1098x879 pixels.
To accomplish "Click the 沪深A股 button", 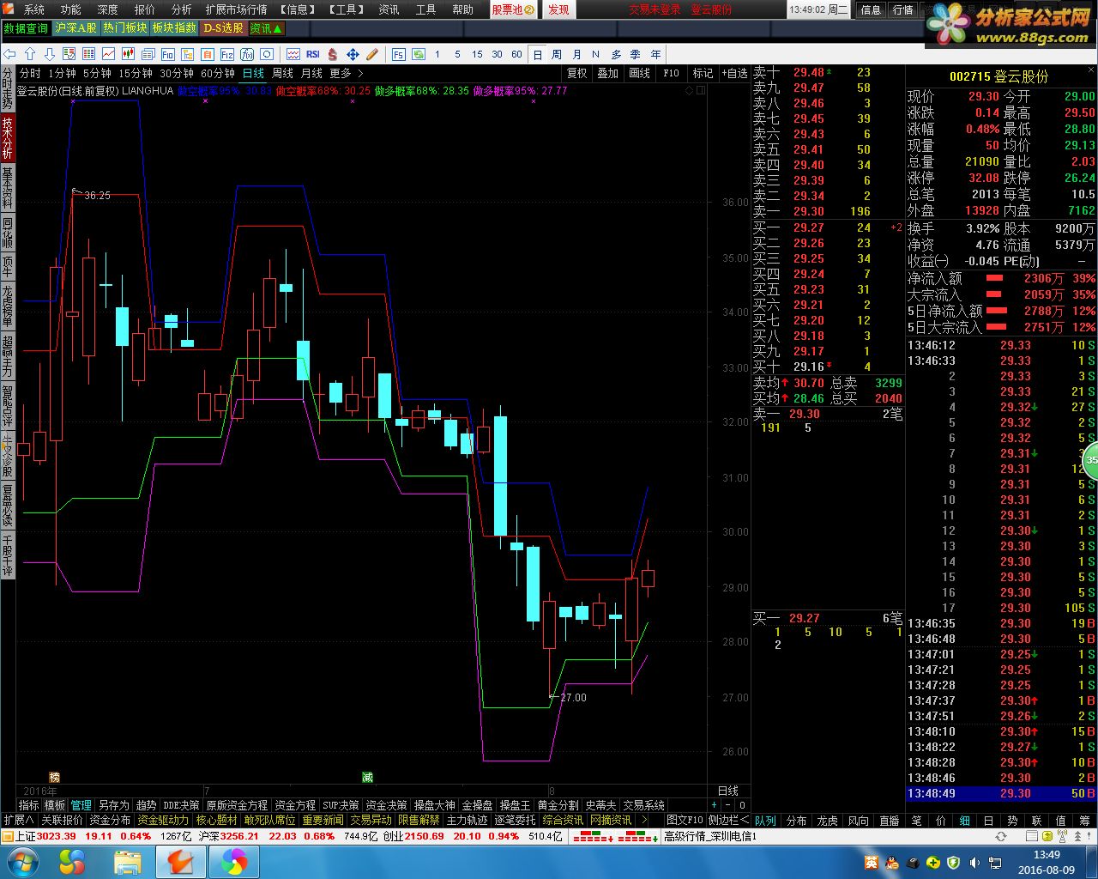I will click(x=75, y=28).
